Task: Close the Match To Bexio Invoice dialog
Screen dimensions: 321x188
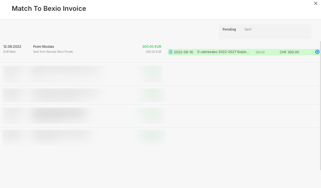Action: 316,4
